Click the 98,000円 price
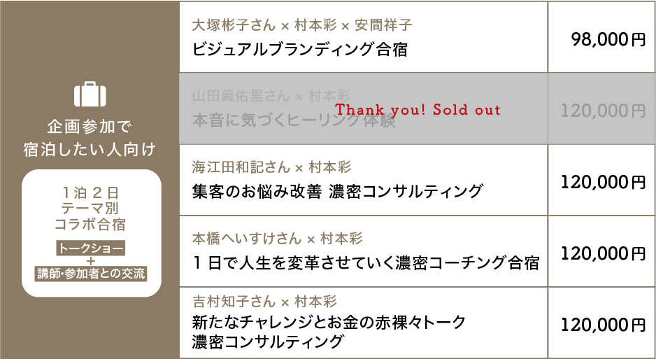Screen dimensions: 656x359 coord(608,40)
